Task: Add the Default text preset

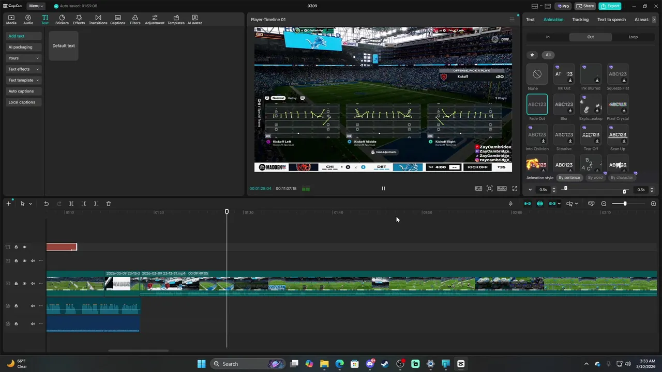Action: [64, 45]
